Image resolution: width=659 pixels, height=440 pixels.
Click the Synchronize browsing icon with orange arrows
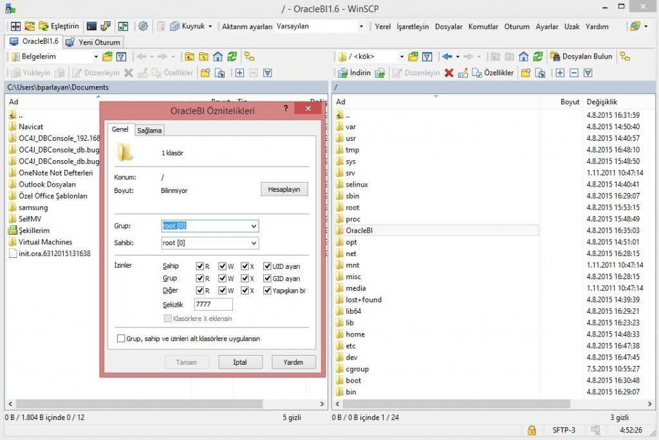click(30, 26)
